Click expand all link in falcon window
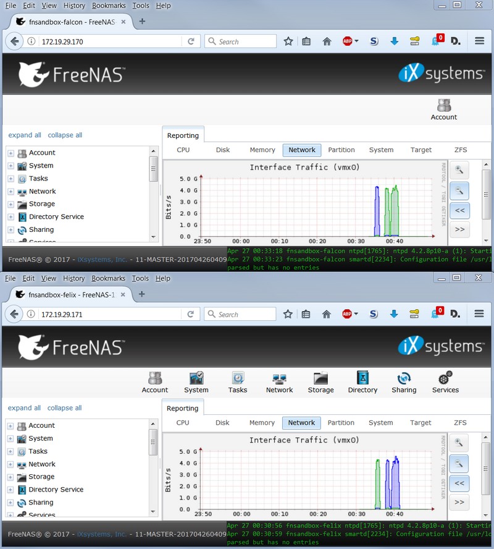This screenshot has width=494, height=549. coord(25,135)
